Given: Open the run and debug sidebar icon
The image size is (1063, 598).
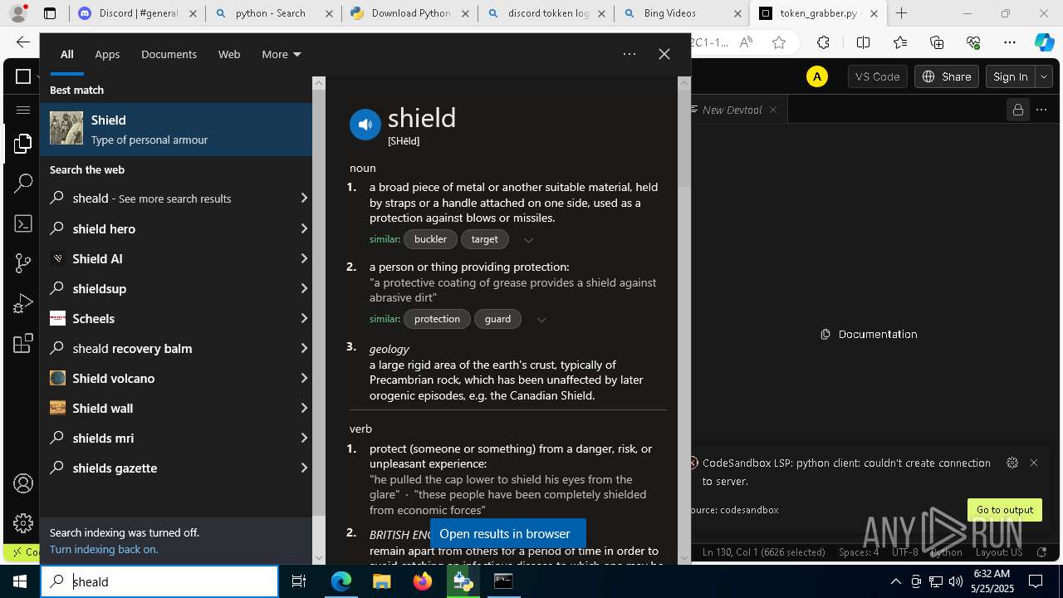Looking at the screenshot, I should pos(23,304).
